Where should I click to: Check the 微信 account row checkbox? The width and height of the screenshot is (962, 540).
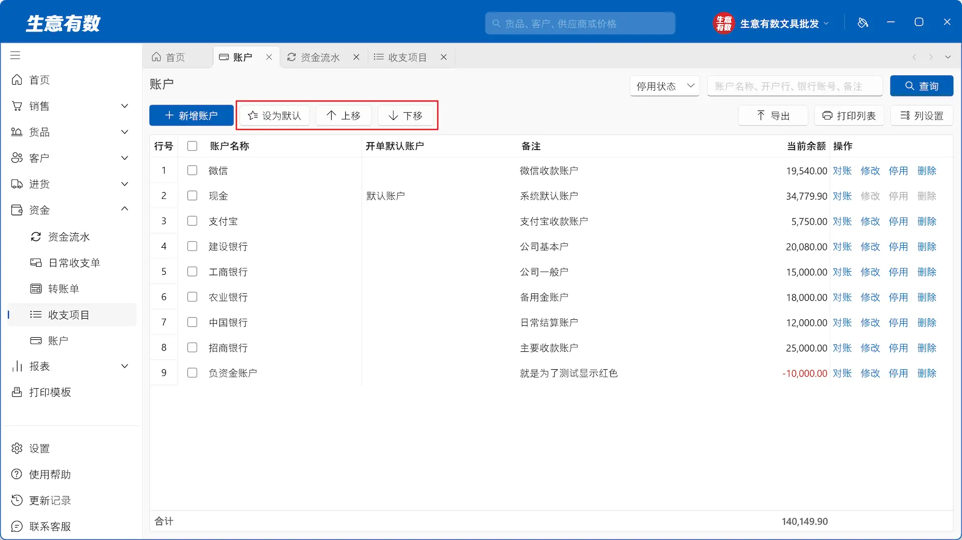click(192, 171)
